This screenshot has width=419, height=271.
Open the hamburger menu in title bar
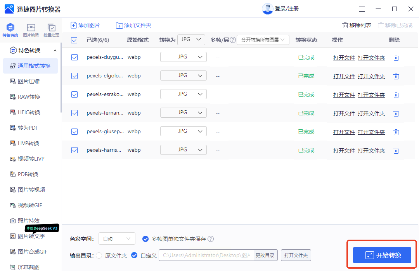point(362,9)
